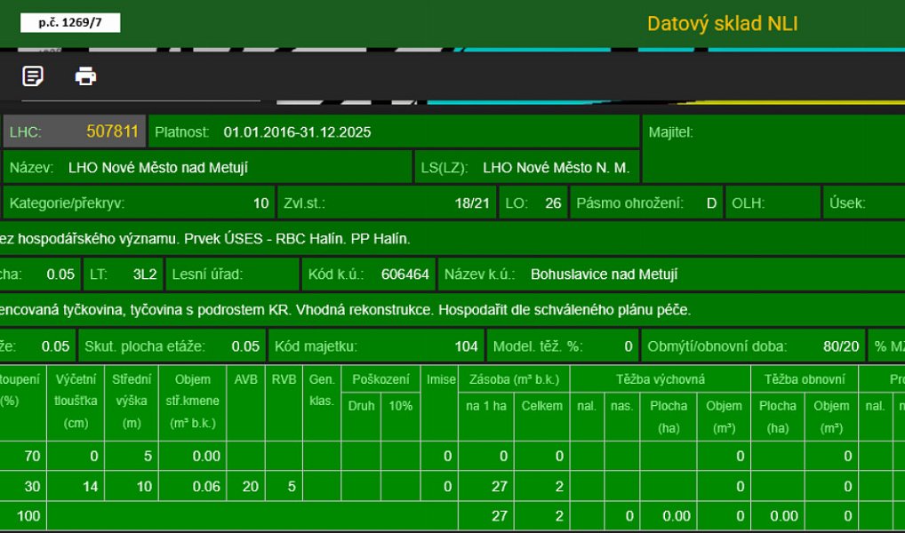The image size is (905, 533).
Task: Click cadastral name 'Bohuslavice nad Metují'
Action: [605, 274]
